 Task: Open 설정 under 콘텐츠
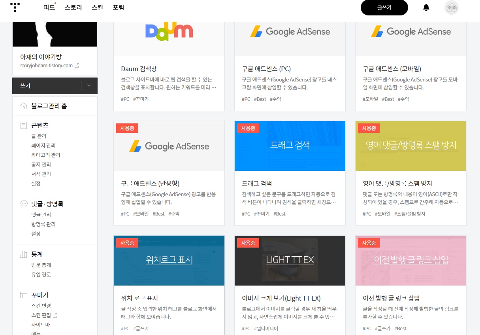coord(36,184)
